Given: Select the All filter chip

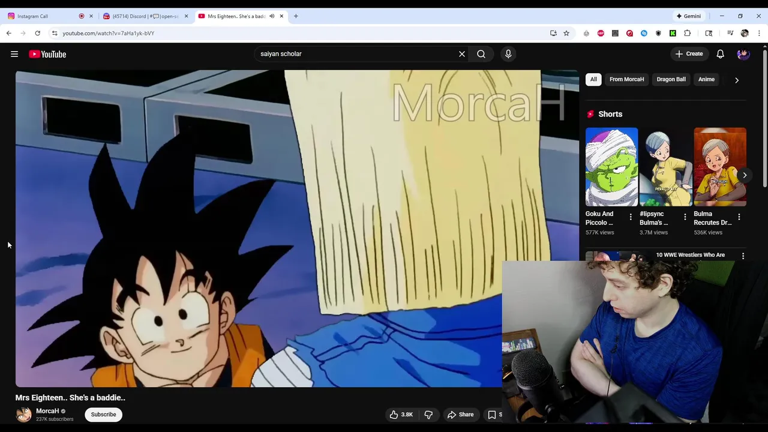Looking at the screenshot, I should click(x=593, y=79).
